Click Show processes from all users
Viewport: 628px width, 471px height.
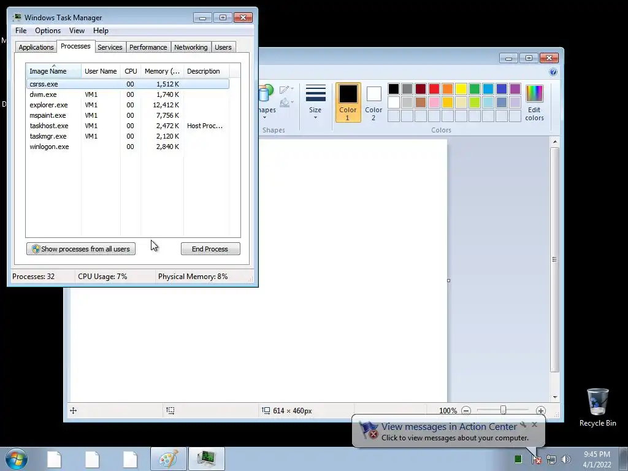[x=81, y=249]
